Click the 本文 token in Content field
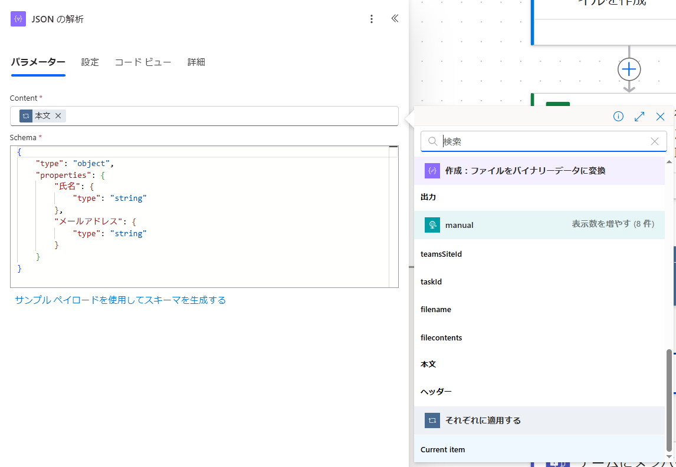The height and width of the screenshot is (467, 676). point(42,116)
